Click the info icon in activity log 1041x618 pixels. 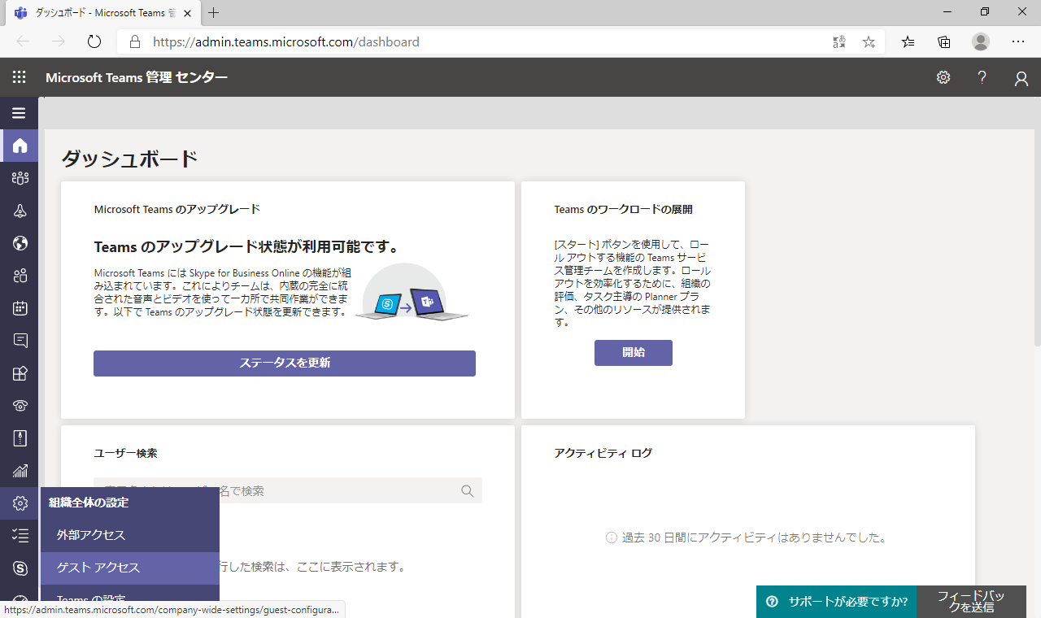[x=612, y=537]
